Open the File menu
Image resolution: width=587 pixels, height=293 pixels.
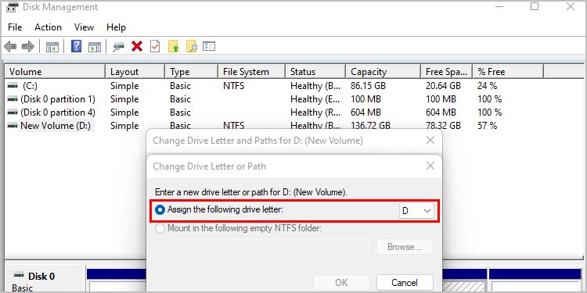15,27
